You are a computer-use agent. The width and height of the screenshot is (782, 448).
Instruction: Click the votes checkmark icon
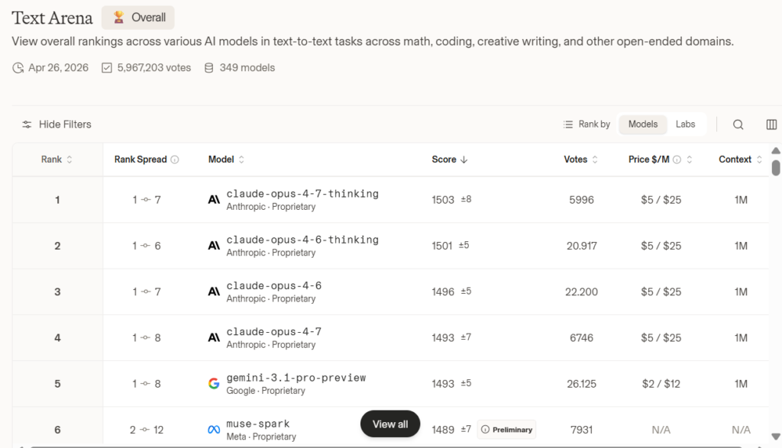(x=107, y=68)
